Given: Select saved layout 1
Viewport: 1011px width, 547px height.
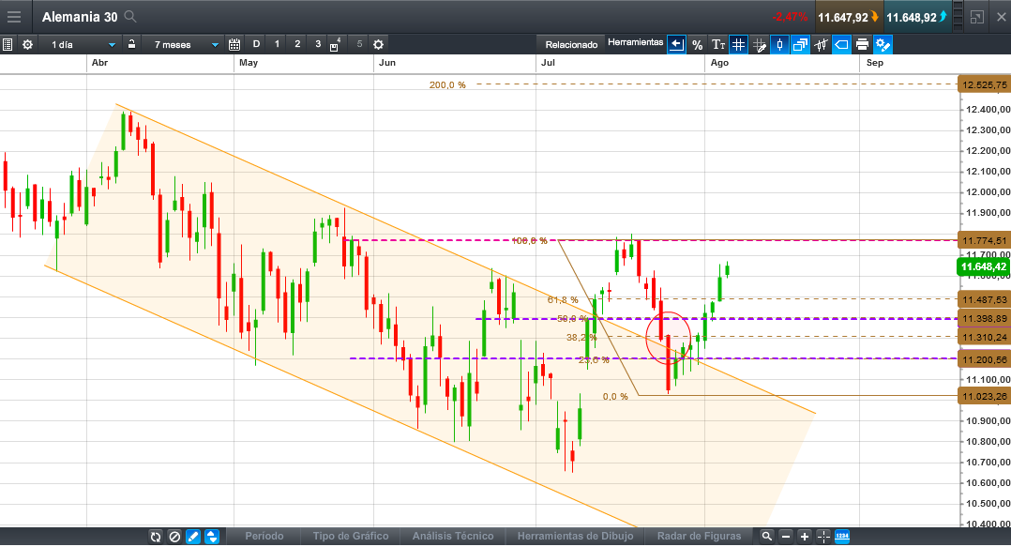Looking at the screenshot, I should pyautogui.click(x=278, y=44).
